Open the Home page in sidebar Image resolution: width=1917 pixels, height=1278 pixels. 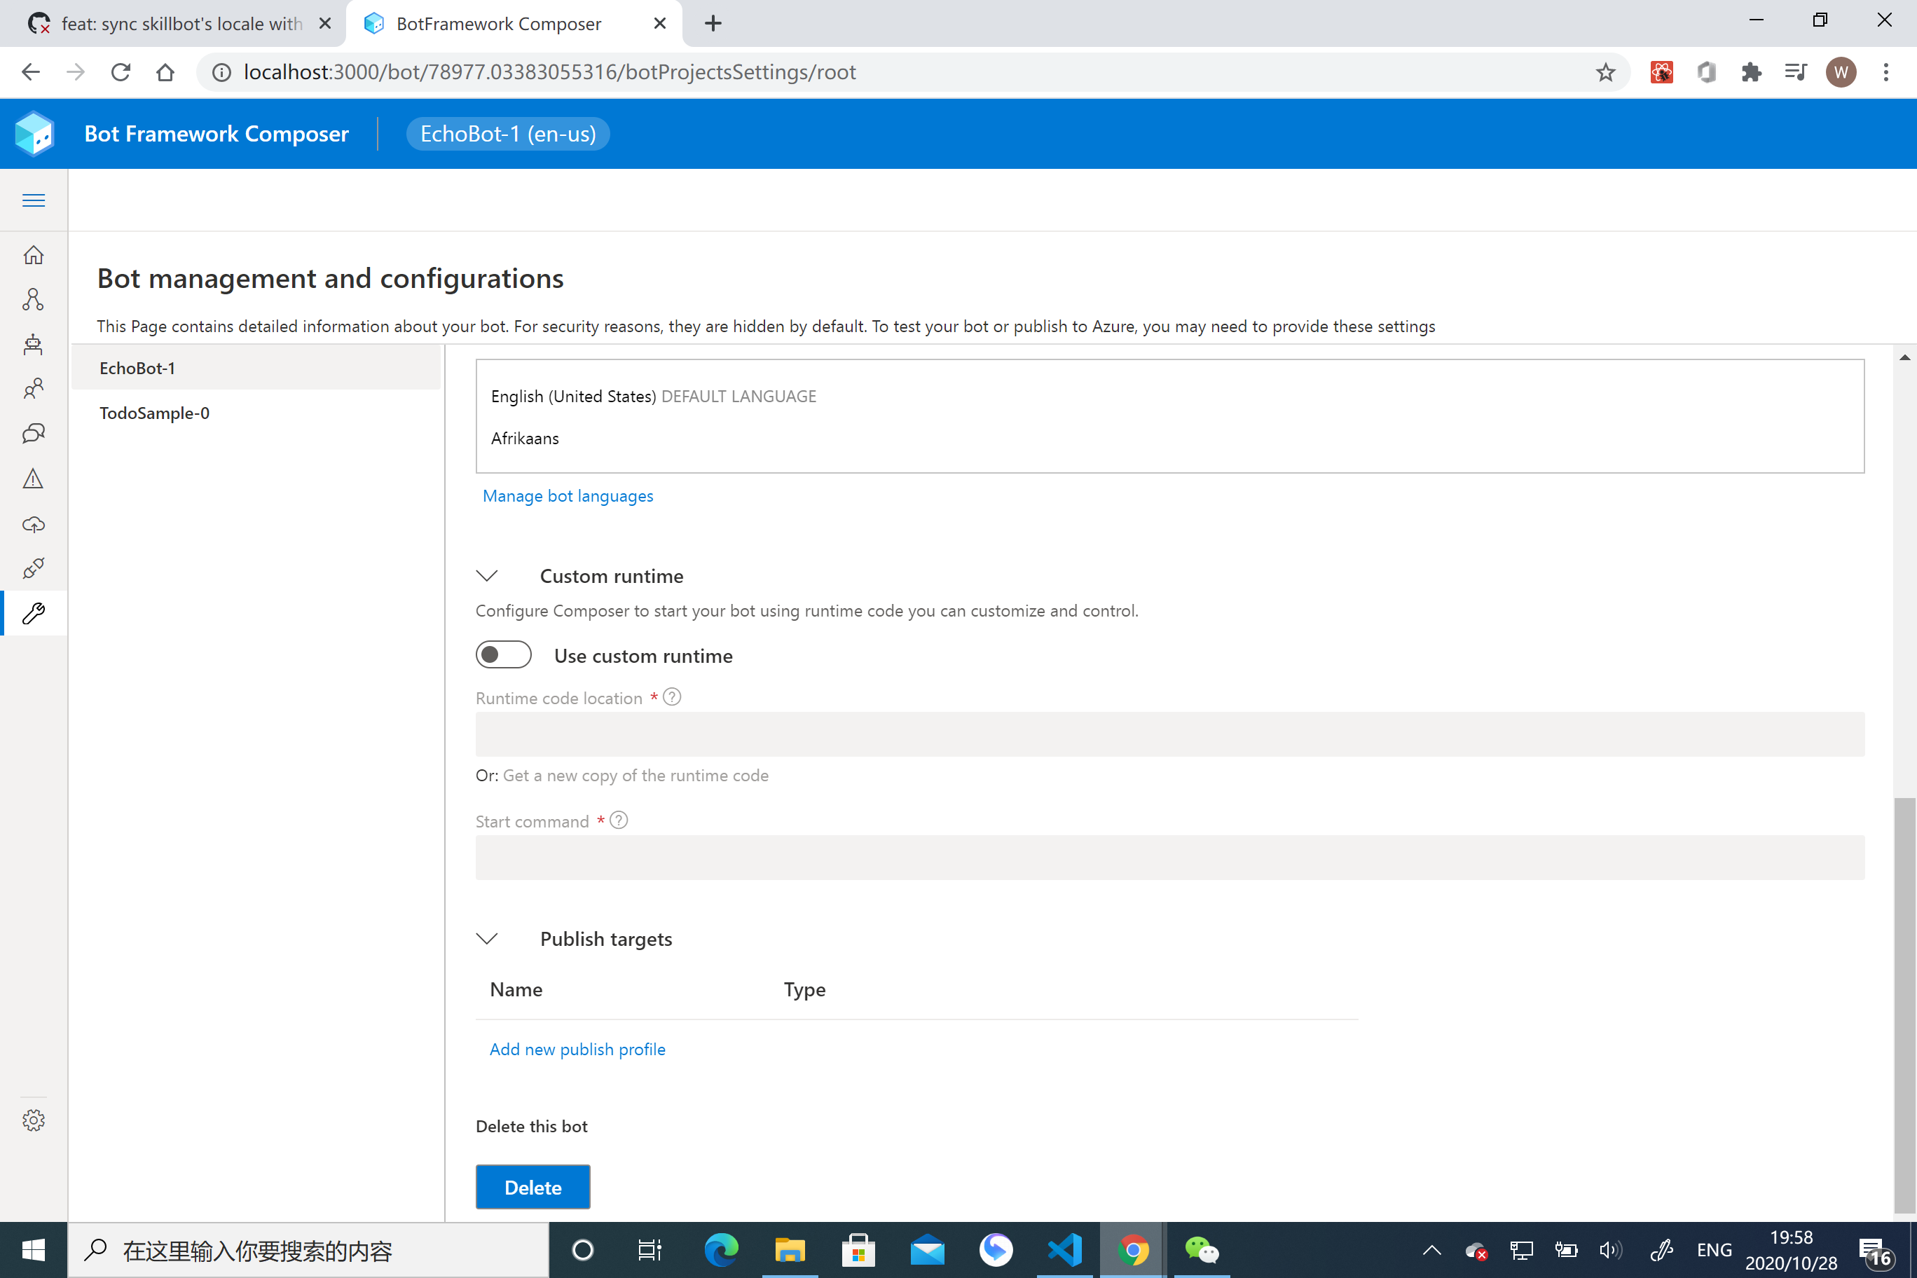tap(34, 255)
